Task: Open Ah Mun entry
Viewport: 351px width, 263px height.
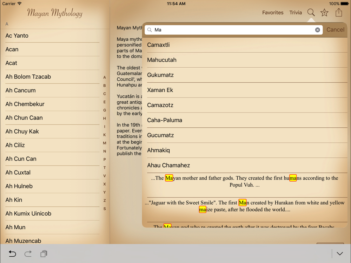Action: [x=52, y=227]
